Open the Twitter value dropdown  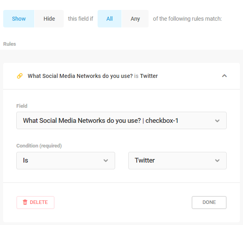coord(177,161)
